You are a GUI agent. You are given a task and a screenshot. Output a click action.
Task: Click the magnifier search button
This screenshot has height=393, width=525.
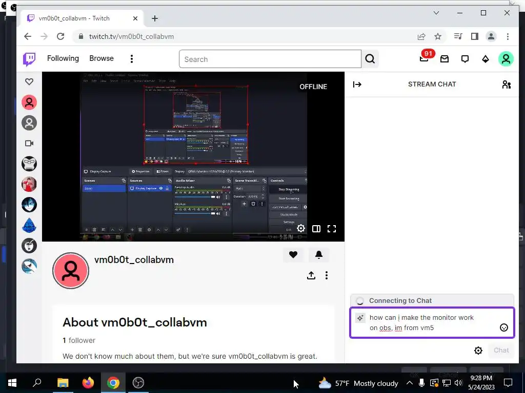370,59
